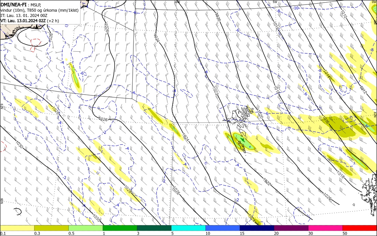Choose the purple 20–30 mm legend swatch
The height and width of the screenshot is (236, 377).
291,228
